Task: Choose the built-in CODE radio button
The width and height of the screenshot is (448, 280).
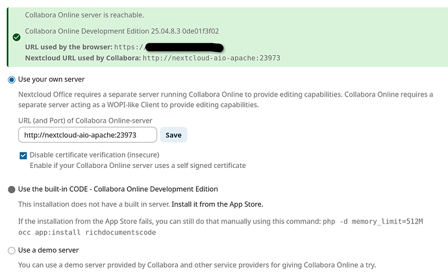Action: pyautogui.click(x=11, y=189)
